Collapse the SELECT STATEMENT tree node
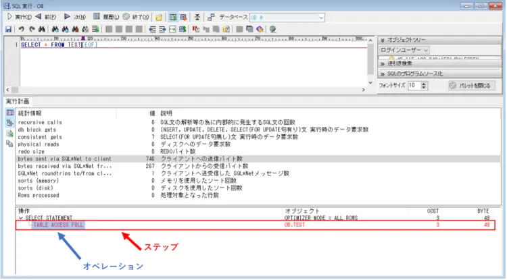Screen dimensions: 507x280 coord(21,218)
